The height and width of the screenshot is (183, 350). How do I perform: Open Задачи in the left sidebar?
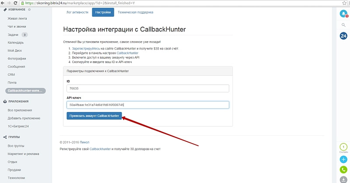pos(13,35)
